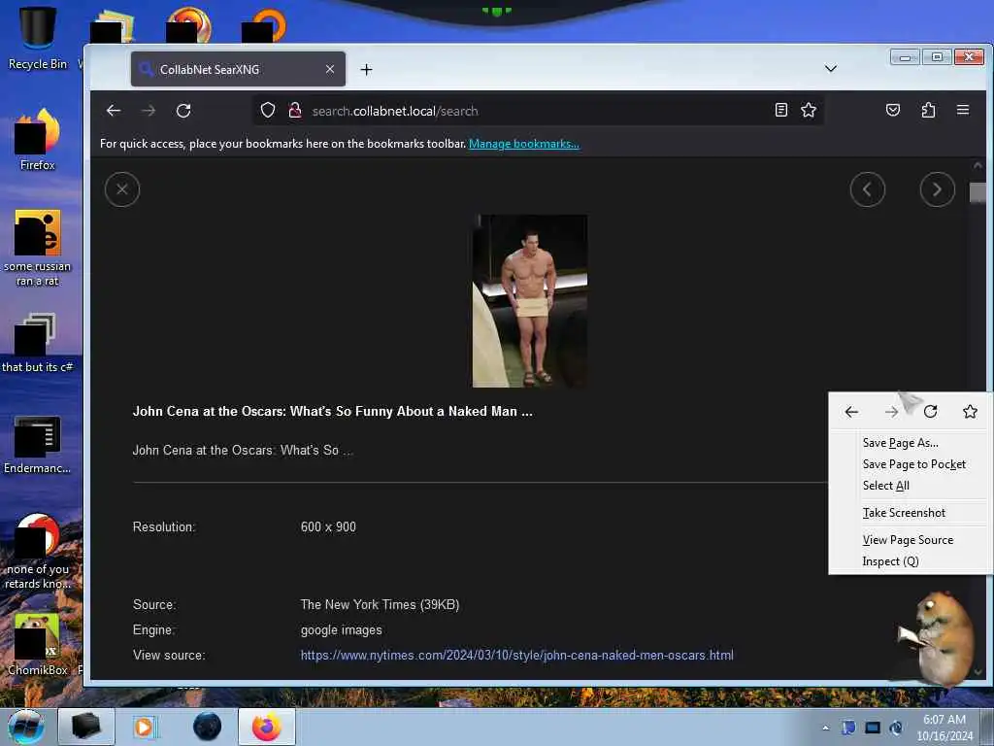
Task: Click the context menu Back arrow
Action: pos(851,412)
